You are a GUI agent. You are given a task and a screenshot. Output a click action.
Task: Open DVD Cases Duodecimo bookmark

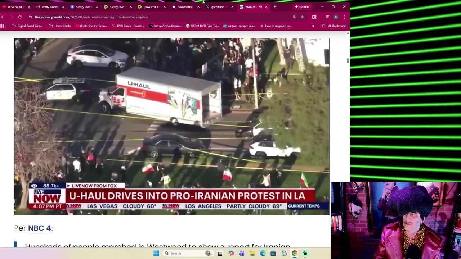(128, 26)
